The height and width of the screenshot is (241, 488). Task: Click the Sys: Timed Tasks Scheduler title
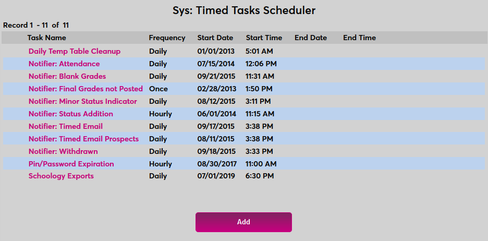coord(244,10)
